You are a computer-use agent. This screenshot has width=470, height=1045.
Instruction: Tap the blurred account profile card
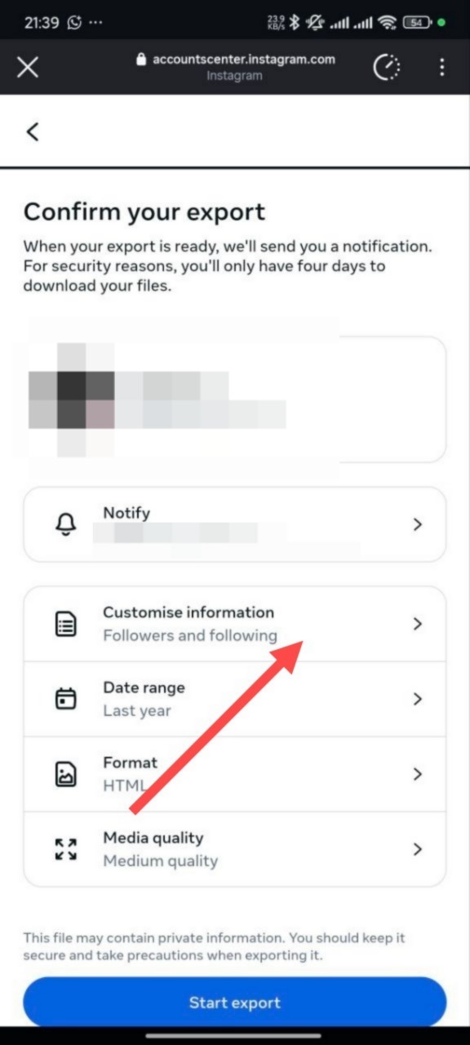tap(234, 398)
